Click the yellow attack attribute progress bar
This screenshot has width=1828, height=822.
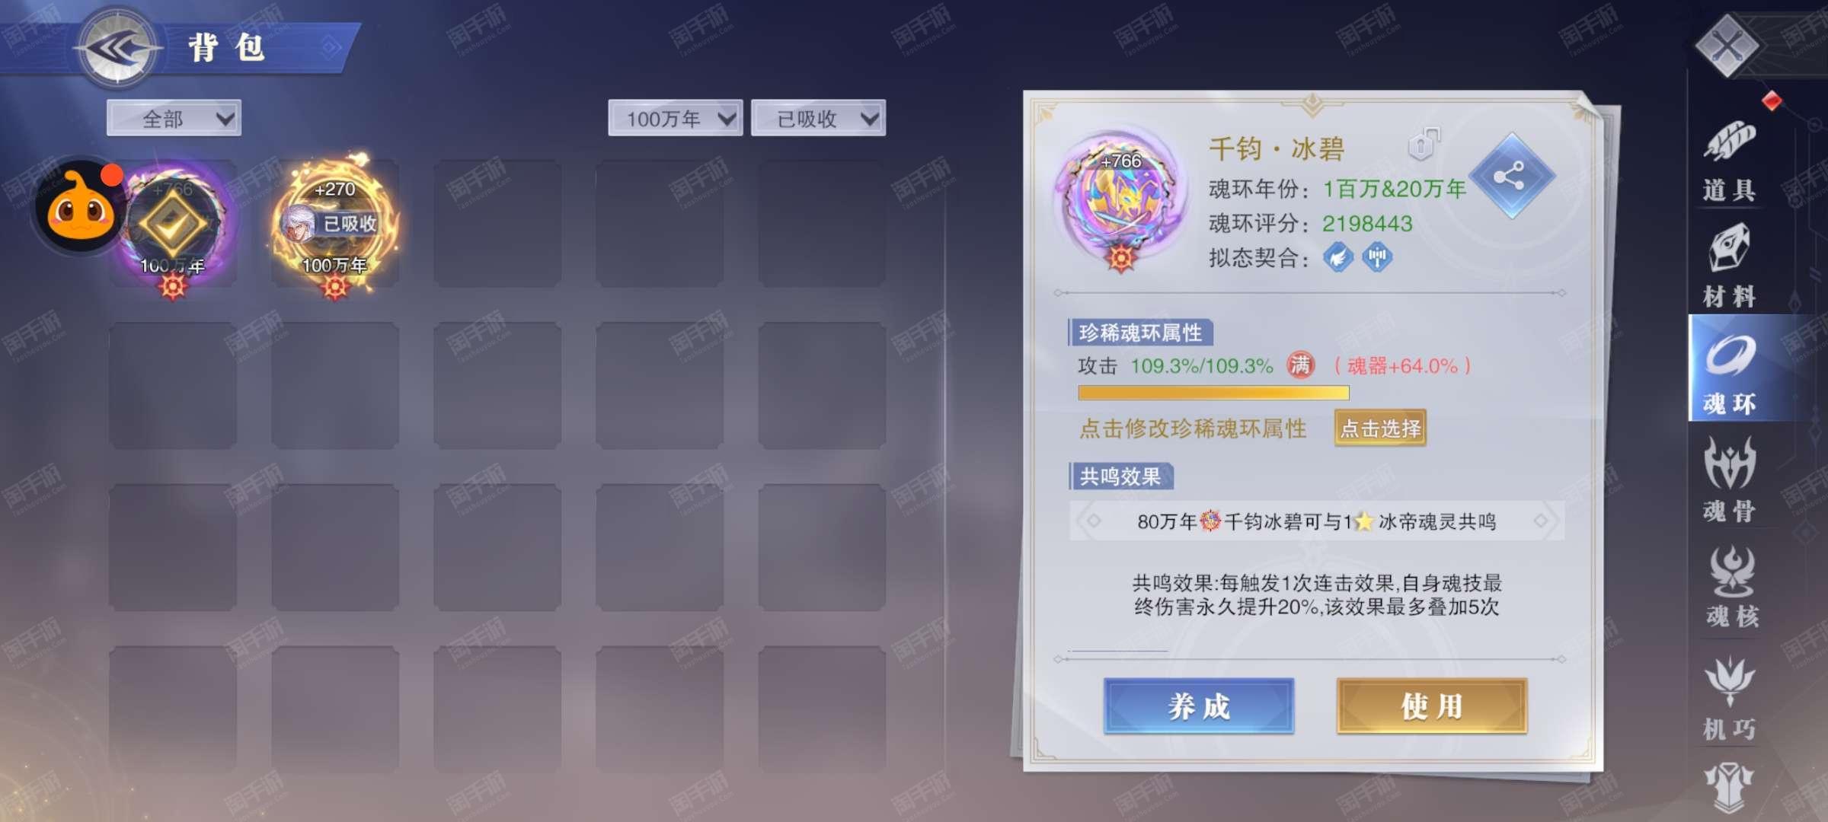pos(1213,393)
